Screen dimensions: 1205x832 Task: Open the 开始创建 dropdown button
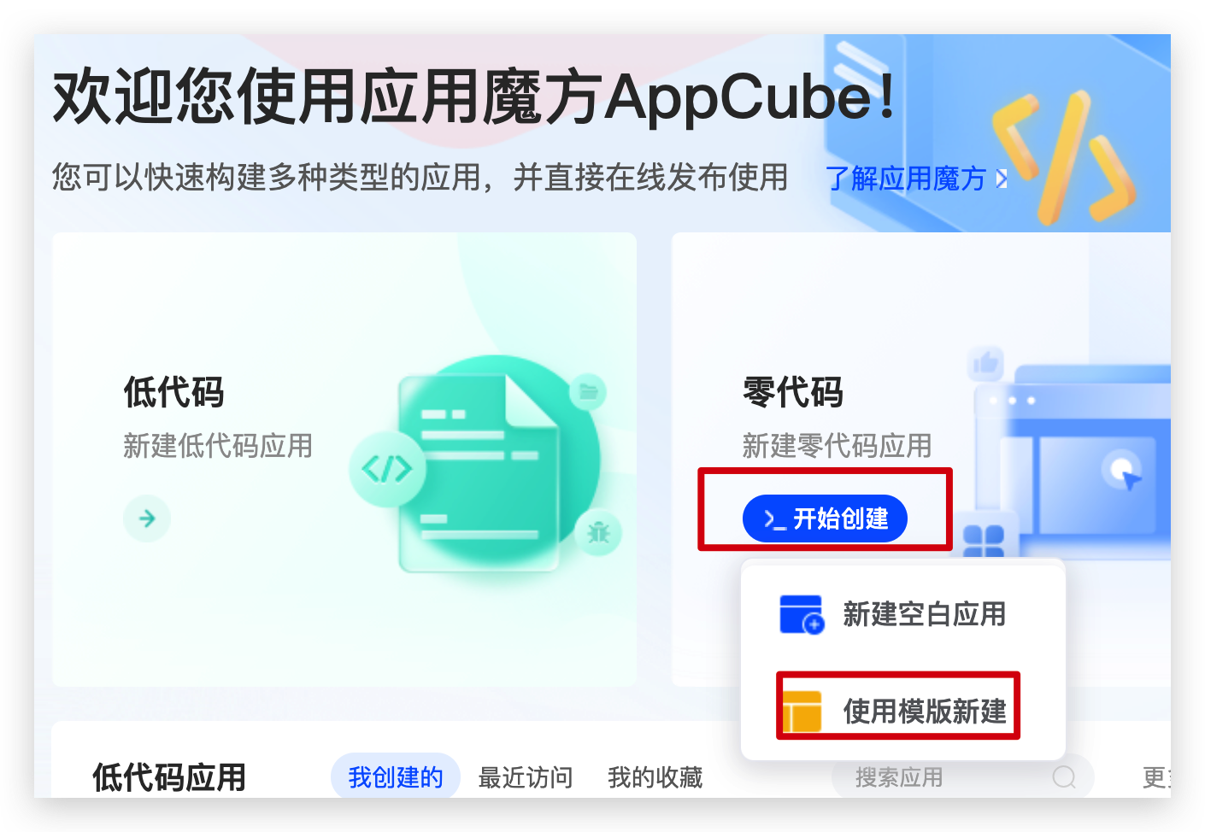825,519
